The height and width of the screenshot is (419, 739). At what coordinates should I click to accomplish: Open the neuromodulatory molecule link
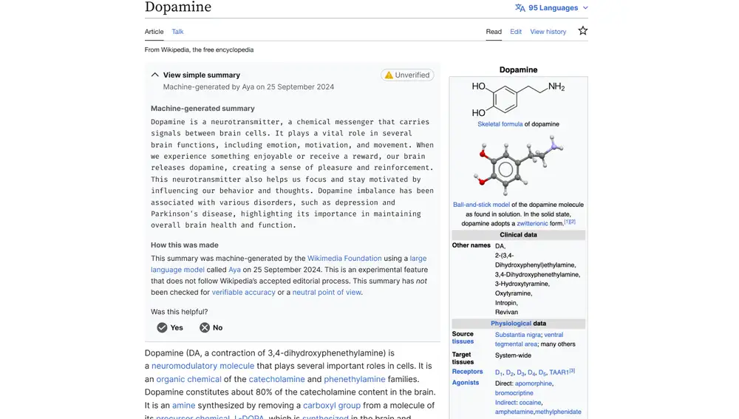point(202,366)
